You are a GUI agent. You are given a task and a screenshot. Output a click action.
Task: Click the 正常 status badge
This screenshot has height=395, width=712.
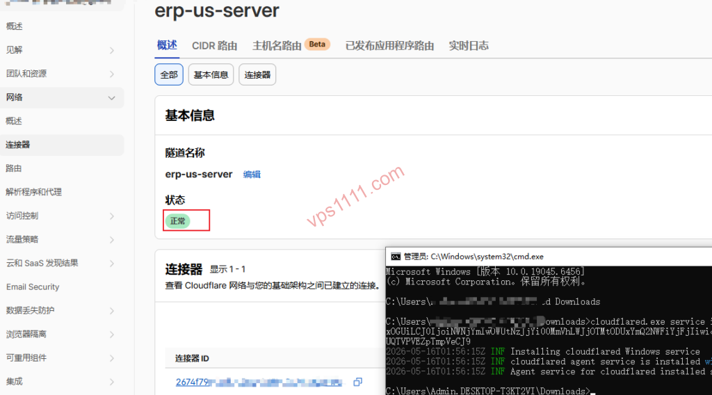coord(177,221)
